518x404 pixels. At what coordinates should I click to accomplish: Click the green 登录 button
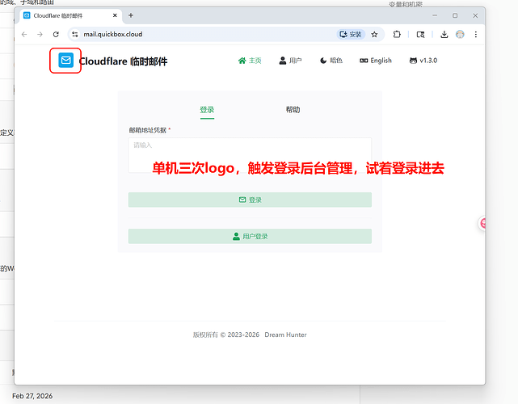(x=250, y=200)
